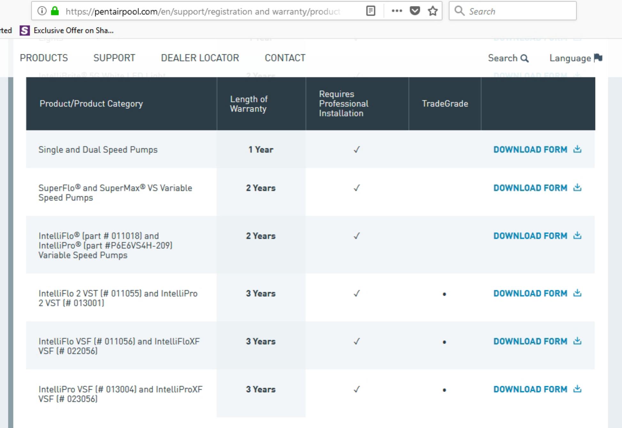This screenshot has width=622, height=428.
Task: Open the SUPPORT navigation menu
Action: tap(114, 58)
